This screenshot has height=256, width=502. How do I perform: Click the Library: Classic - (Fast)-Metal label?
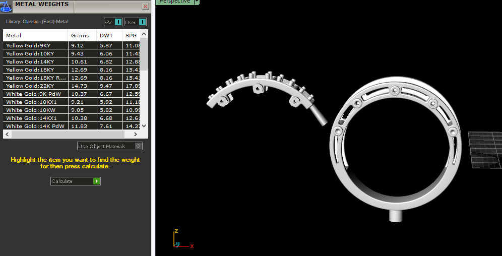point(37,22)
